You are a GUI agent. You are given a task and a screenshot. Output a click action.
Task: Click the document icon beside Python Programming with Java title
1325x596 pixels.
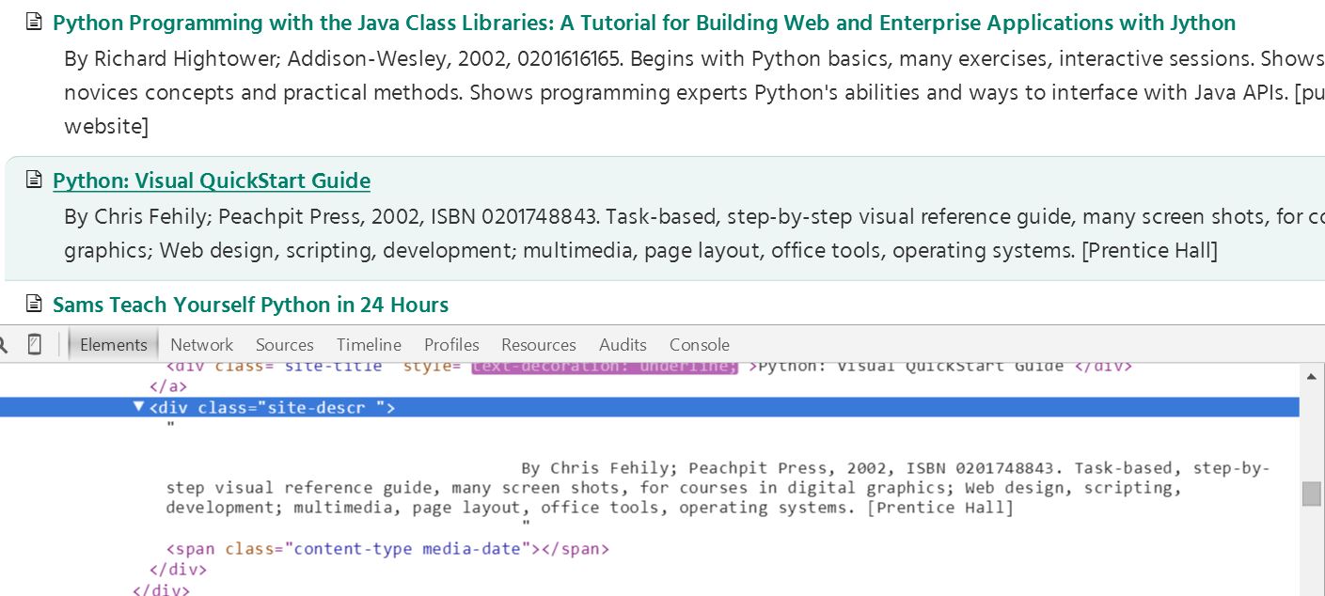(34, 22)
